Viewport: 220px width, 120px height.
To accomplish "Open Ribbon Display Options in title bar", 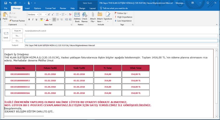I will coord(193,3).
